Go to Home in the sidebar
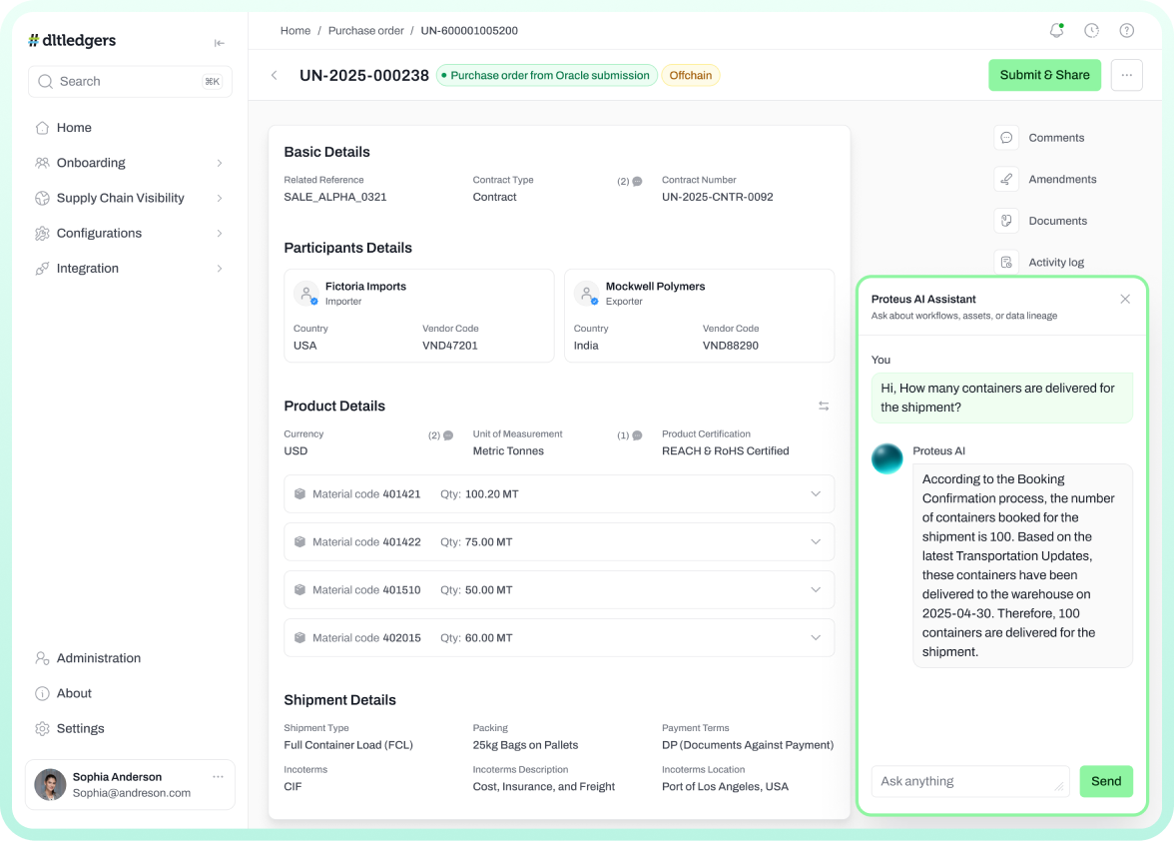The width and height of the screenshot is (1174, 841). (74, 128)
